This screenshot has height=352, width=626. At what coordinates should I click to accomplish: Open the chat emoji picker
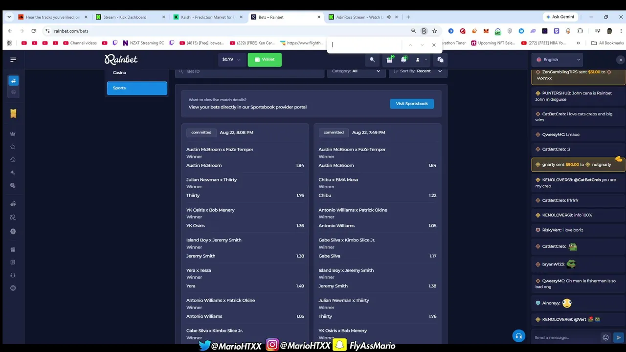[x=605, y=337]
